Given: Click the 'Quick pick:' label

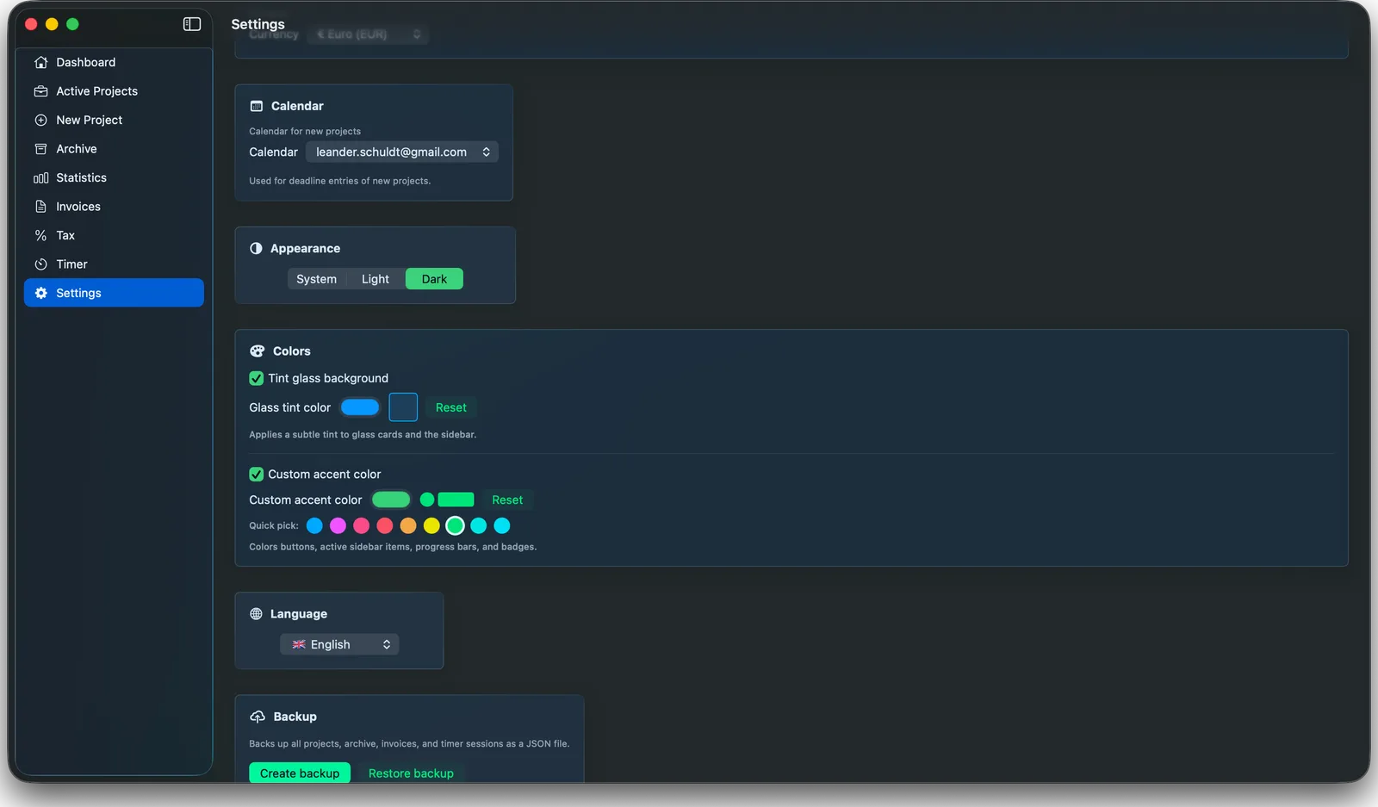Looking at the screenshot, I should 274,525.
